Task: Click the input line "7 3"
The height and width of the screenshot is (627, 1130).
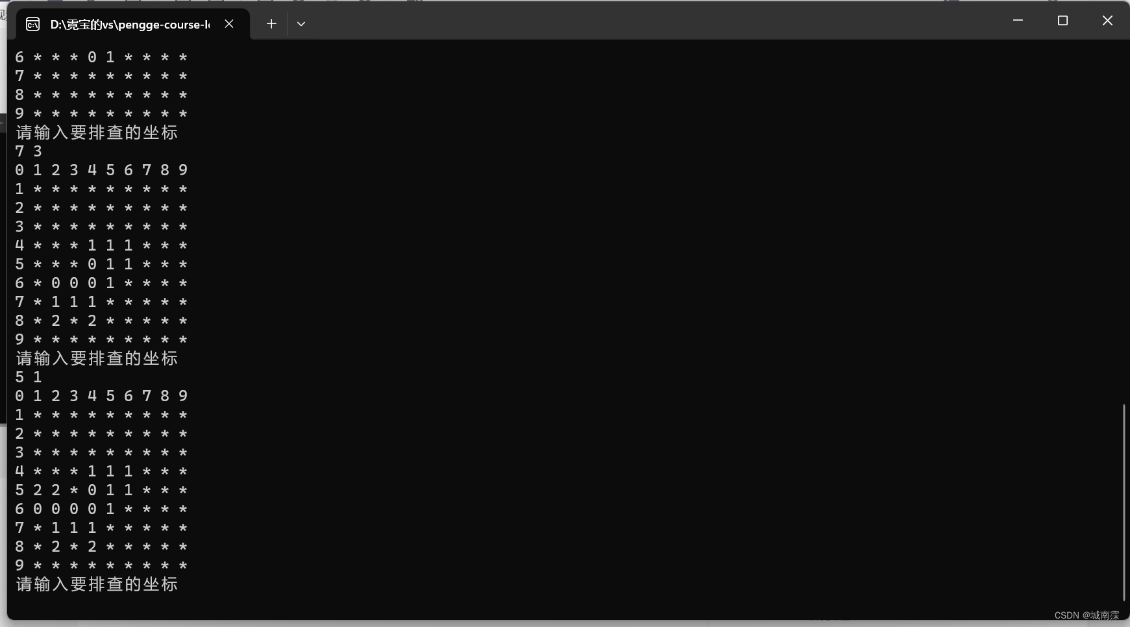Action: point(29,151)
